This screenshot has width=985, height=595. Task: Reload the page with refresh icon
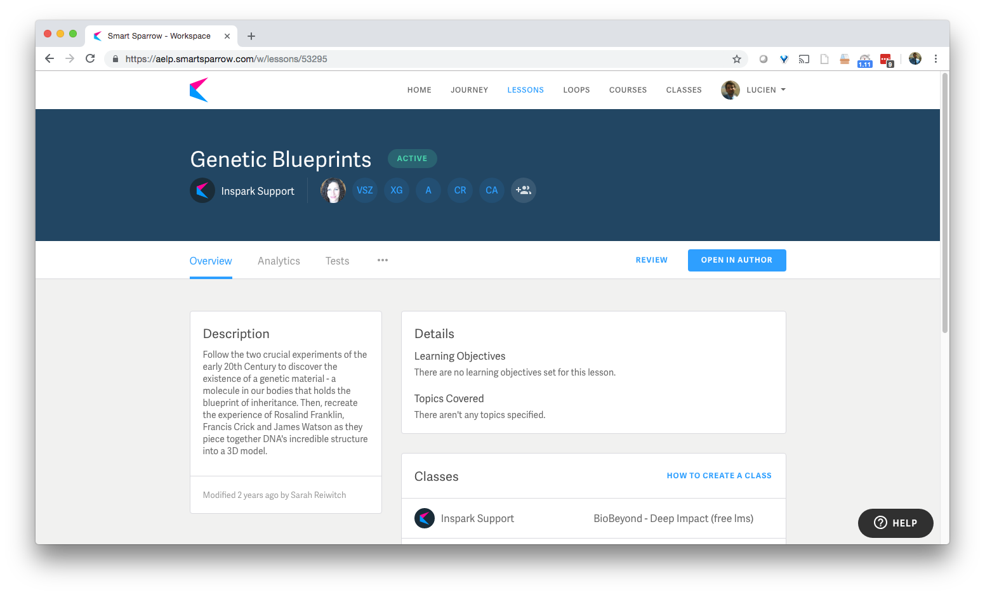tap(90, 58)
